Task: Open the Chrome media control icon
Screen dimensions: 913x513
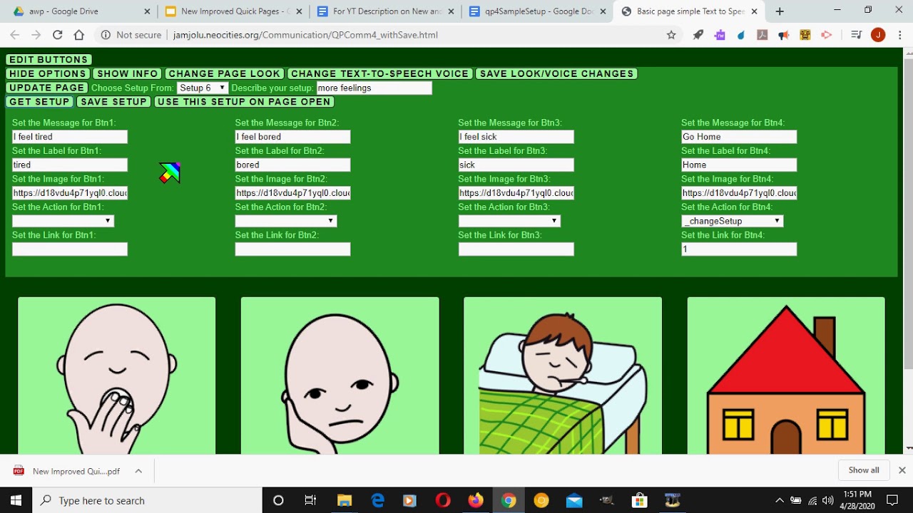Action: pos(857,35)
